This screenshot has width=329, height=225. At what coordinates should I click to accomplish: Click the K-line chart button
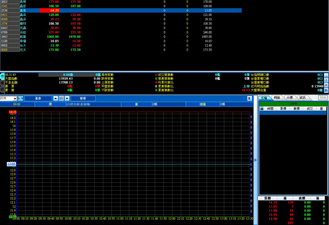(249, 98)
